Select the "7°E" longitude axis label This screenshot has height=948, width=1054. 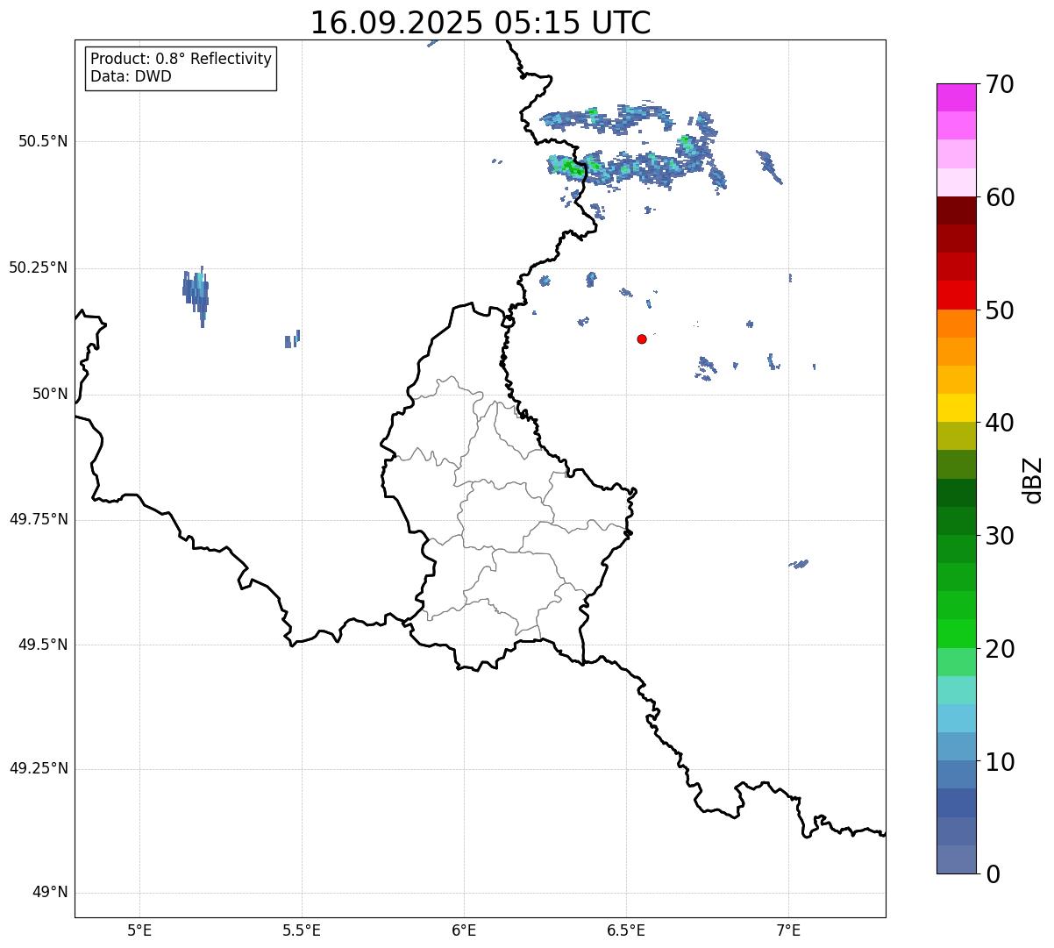click(788, 930)
